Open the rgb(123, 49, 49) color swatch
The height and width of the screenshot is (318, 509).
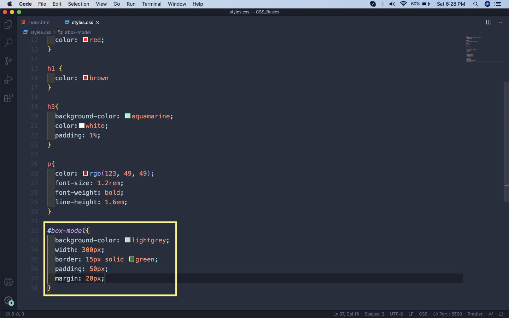tap(86, 173)
